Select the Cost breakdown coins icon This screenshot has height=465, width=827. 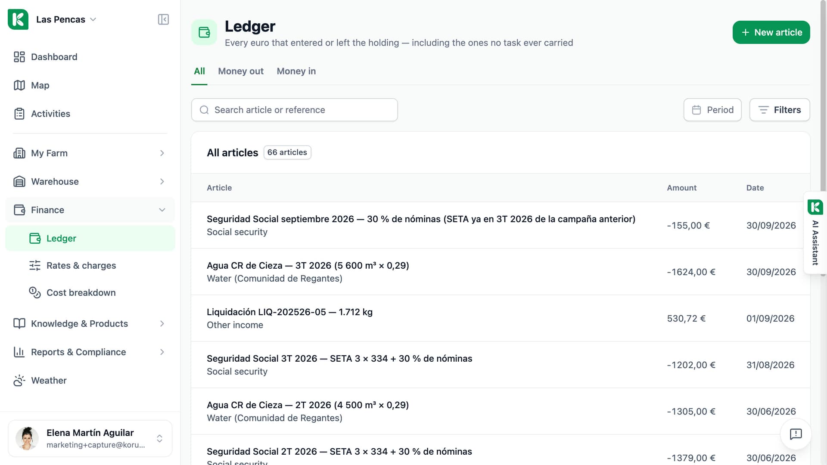[35, 293]
